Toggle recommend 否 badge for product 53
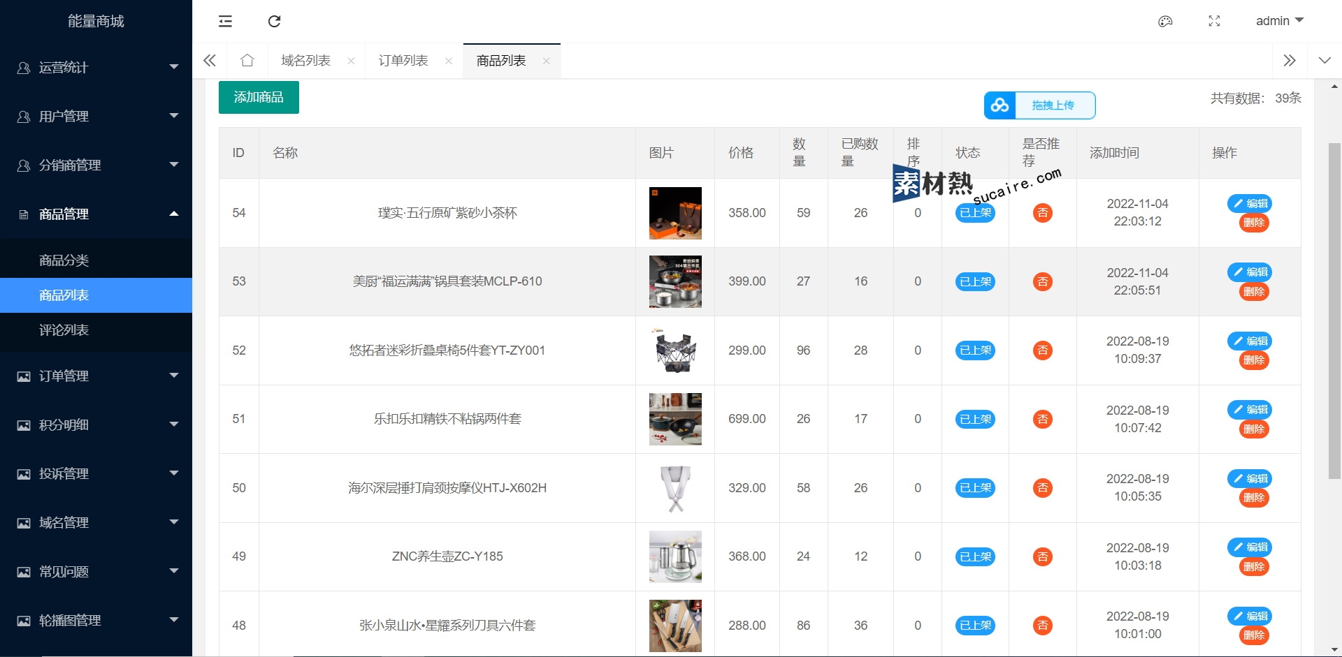Image resolution: width=1342 pixels, height=657 pixels. click(x=1042, y=282)
